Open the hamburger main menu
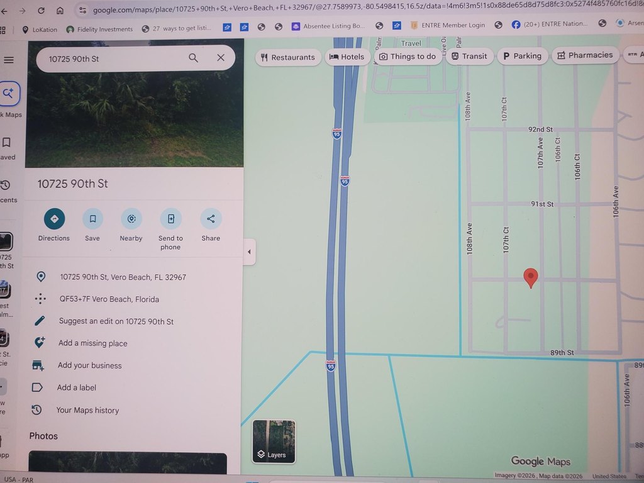The height and width of the screenshot is (483, 644). pos(9,60)
